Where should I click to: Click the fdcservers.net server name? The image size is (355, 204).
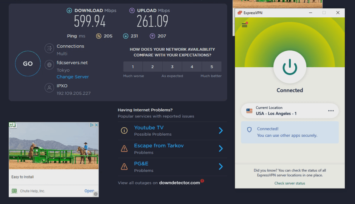tap(72, 63)
